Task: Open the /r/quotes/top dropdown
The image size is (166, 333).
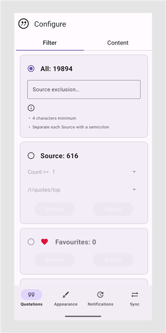Action: 82,190
